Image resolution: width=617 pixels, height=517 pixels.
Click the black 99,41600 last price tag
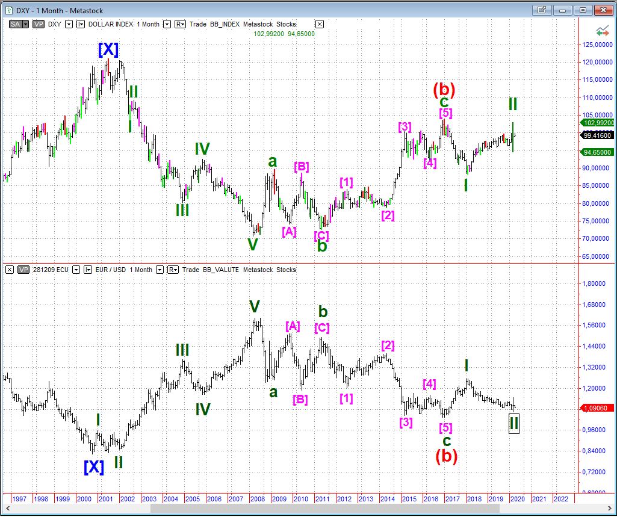point(597,135)
